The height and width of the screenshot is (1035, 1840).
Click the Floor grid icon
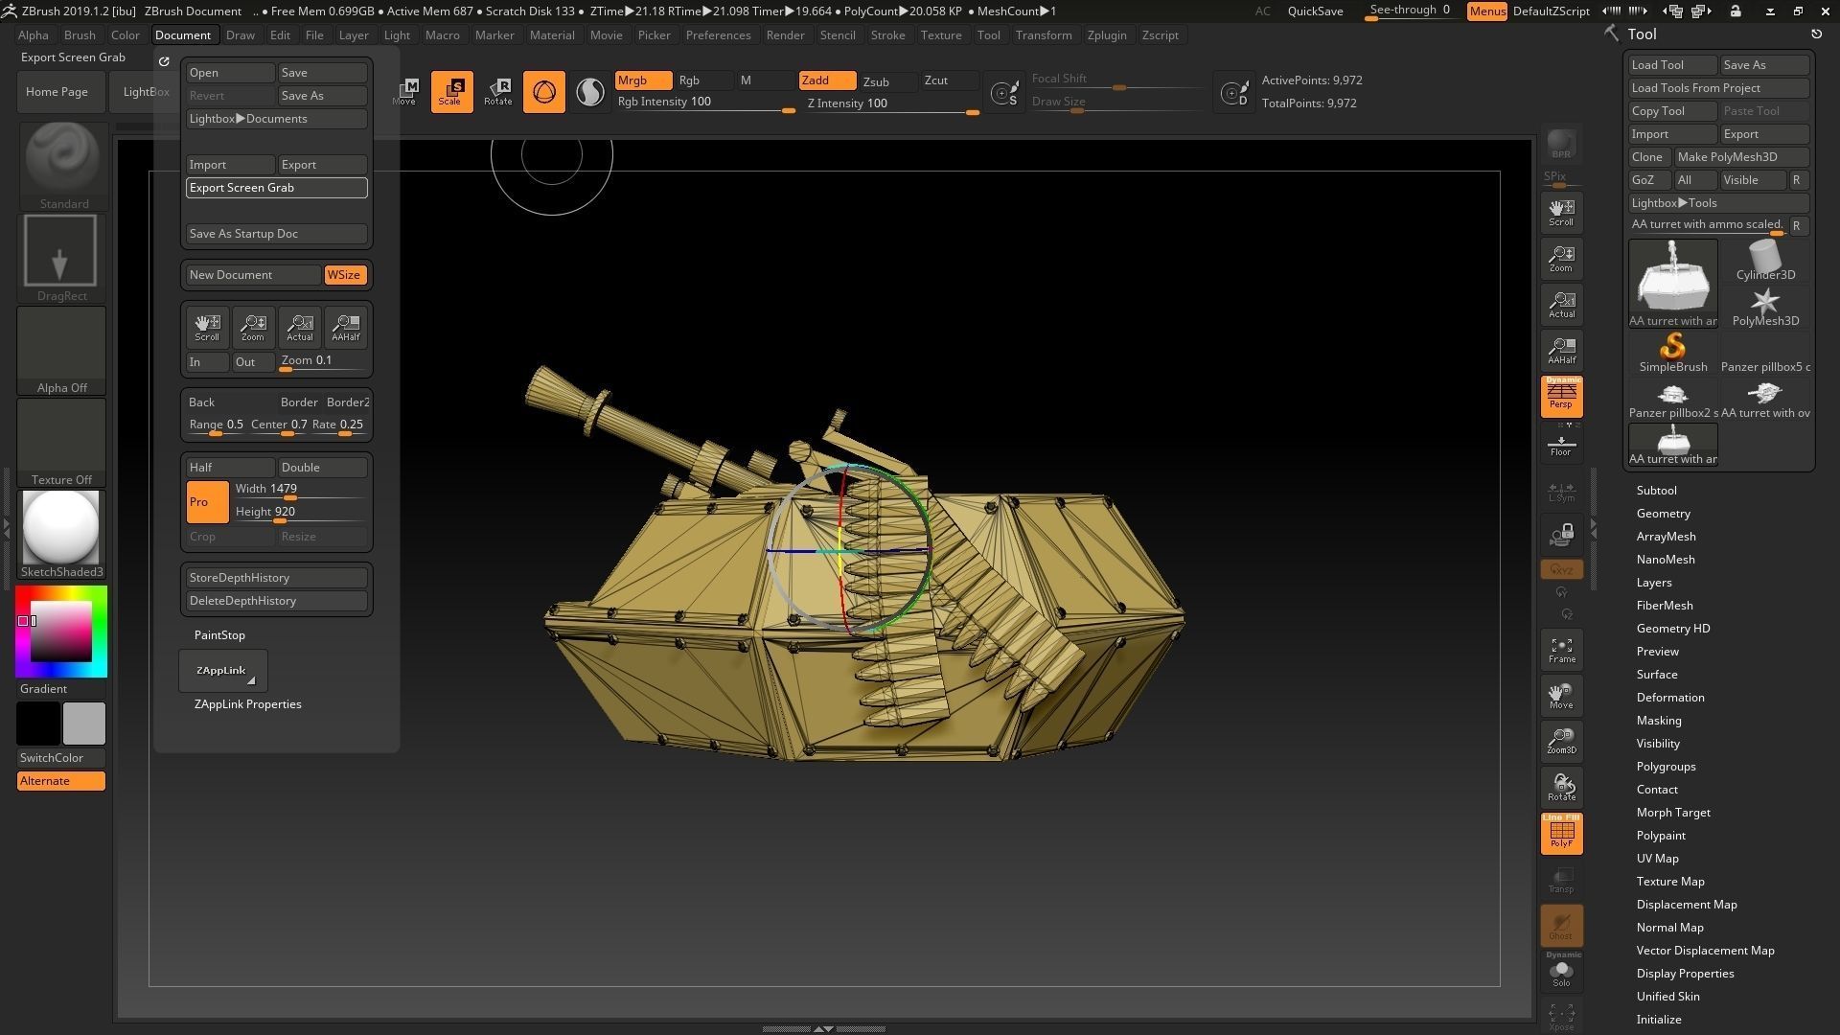(x=1561, y=446)
